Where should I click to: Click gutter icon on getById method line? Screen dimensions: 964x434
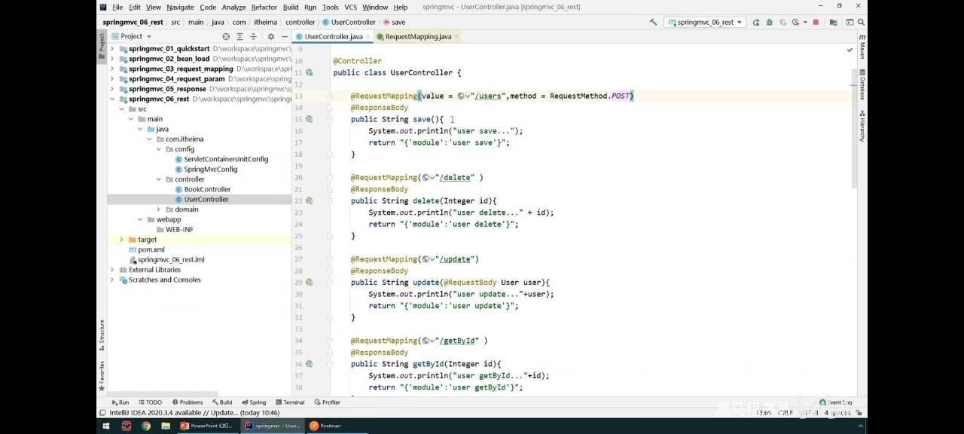(x=309, y=364)
